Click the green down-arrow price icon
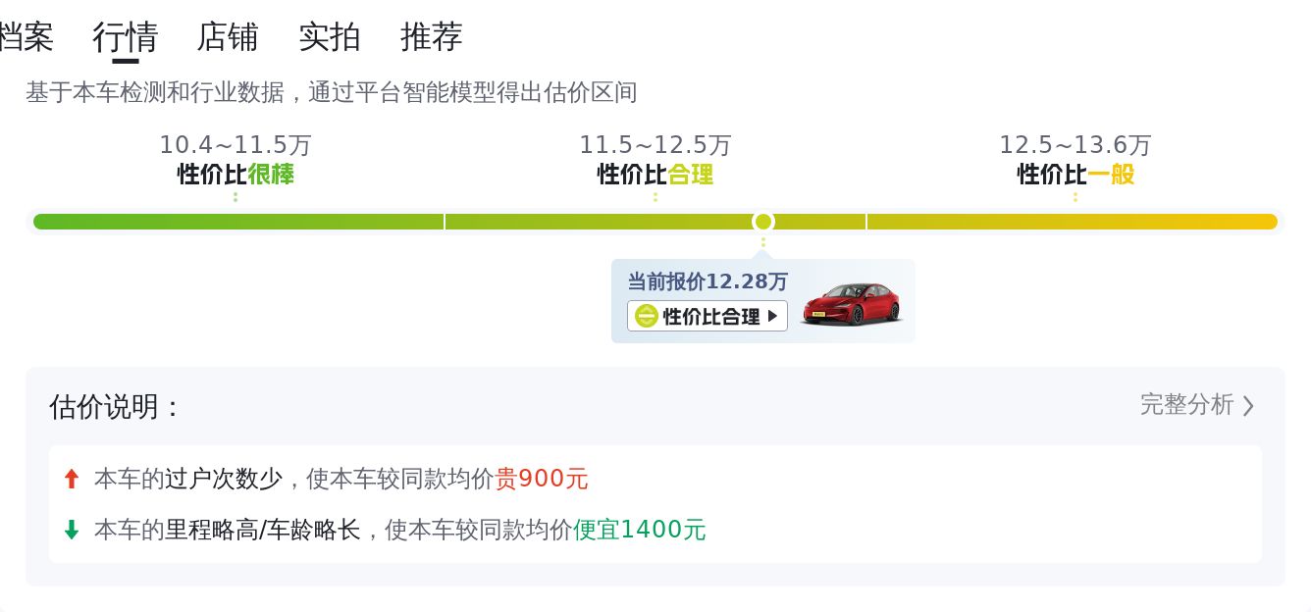The image size is (1311, 612). pos(71,530)
